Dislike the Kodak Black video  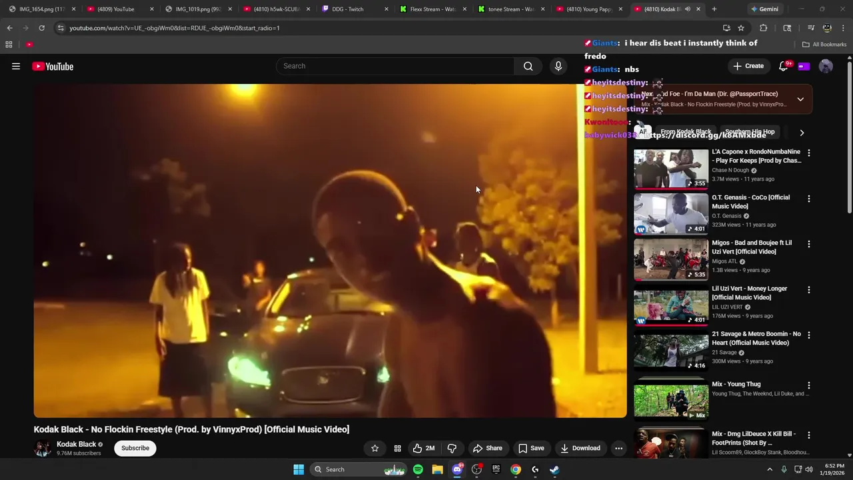click(x=452, y=448)
